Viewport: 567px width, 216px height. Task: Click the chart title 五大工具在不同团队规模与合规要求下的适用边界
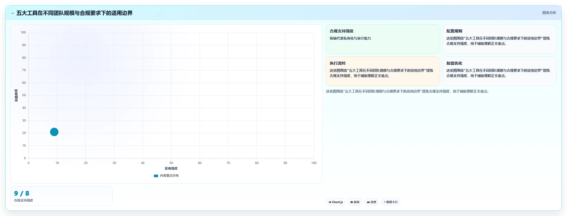(74, 13)
